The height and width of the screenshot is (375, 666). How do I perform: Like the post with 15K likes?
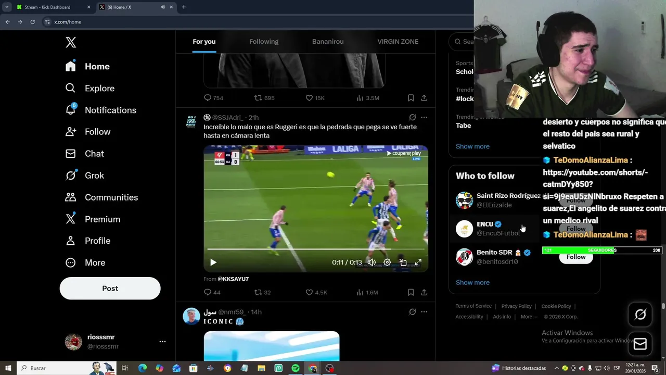point(315,98)
